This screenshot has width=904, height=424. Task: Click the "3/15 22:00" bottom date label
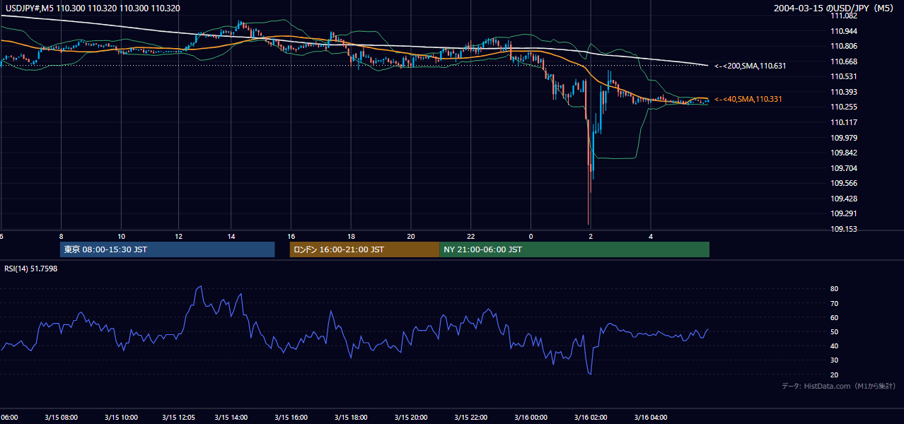[471, 418]
